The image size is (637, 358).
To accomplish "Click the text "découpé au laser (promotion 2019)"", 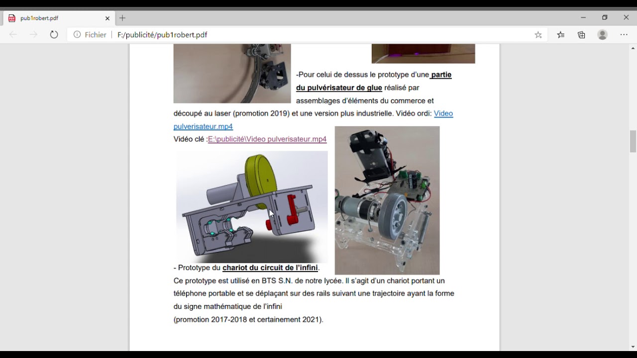I will [x=231, y=113].
